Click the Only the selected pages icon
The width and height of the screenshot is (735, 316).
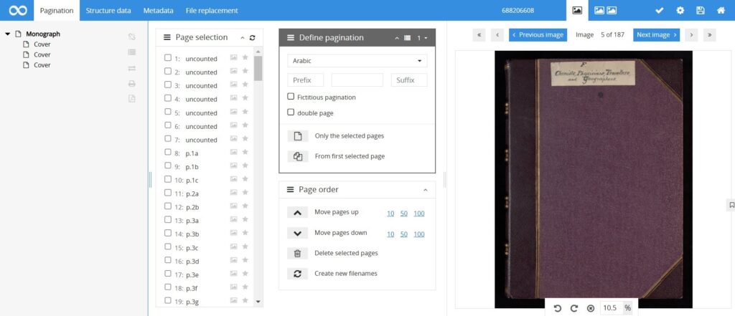(298, 135)
